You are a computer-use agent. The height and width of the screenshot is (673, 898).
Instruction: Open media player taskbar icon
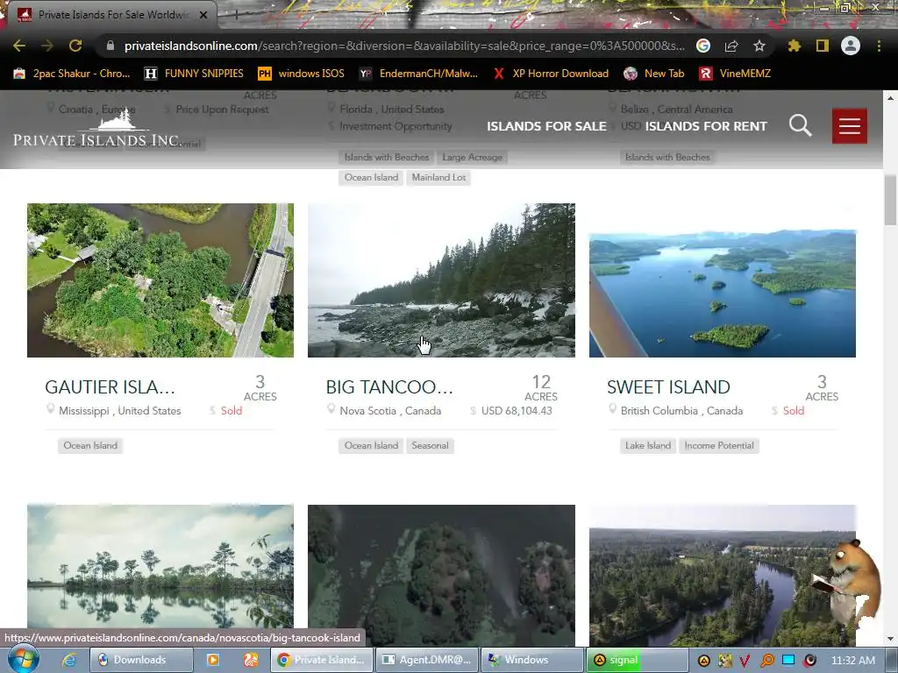point(212,660)
